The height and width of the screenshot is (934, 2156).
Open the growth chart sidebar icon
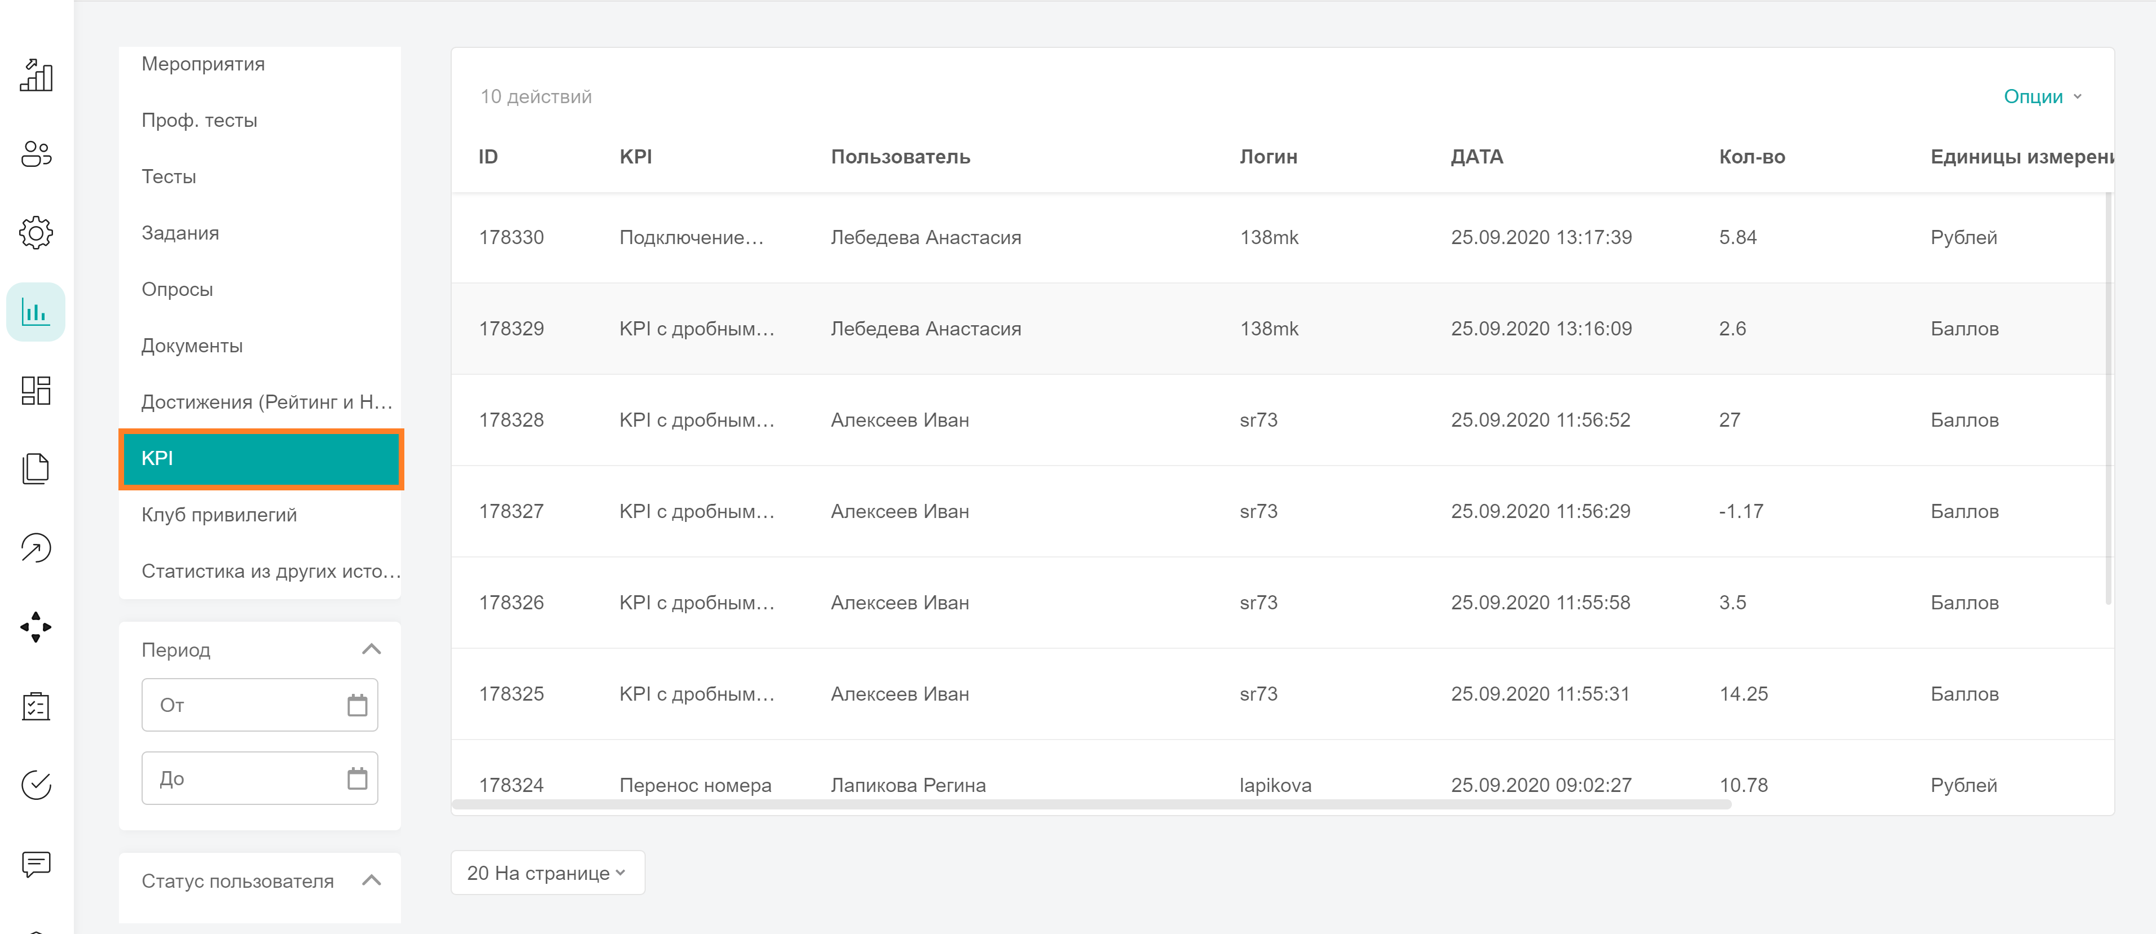coord(36,76)
